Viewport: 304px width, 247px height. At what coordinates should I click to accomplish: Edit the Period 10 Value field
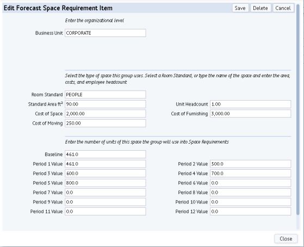coord(251,202)
